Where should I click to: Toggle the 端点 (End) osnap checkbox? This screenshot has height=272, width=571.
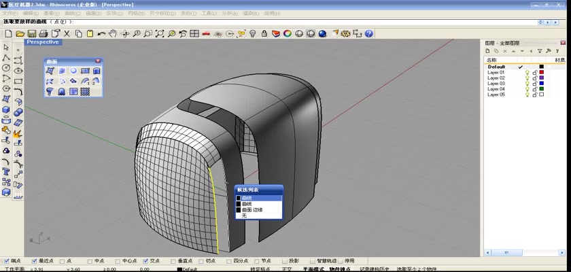(7, 260)
